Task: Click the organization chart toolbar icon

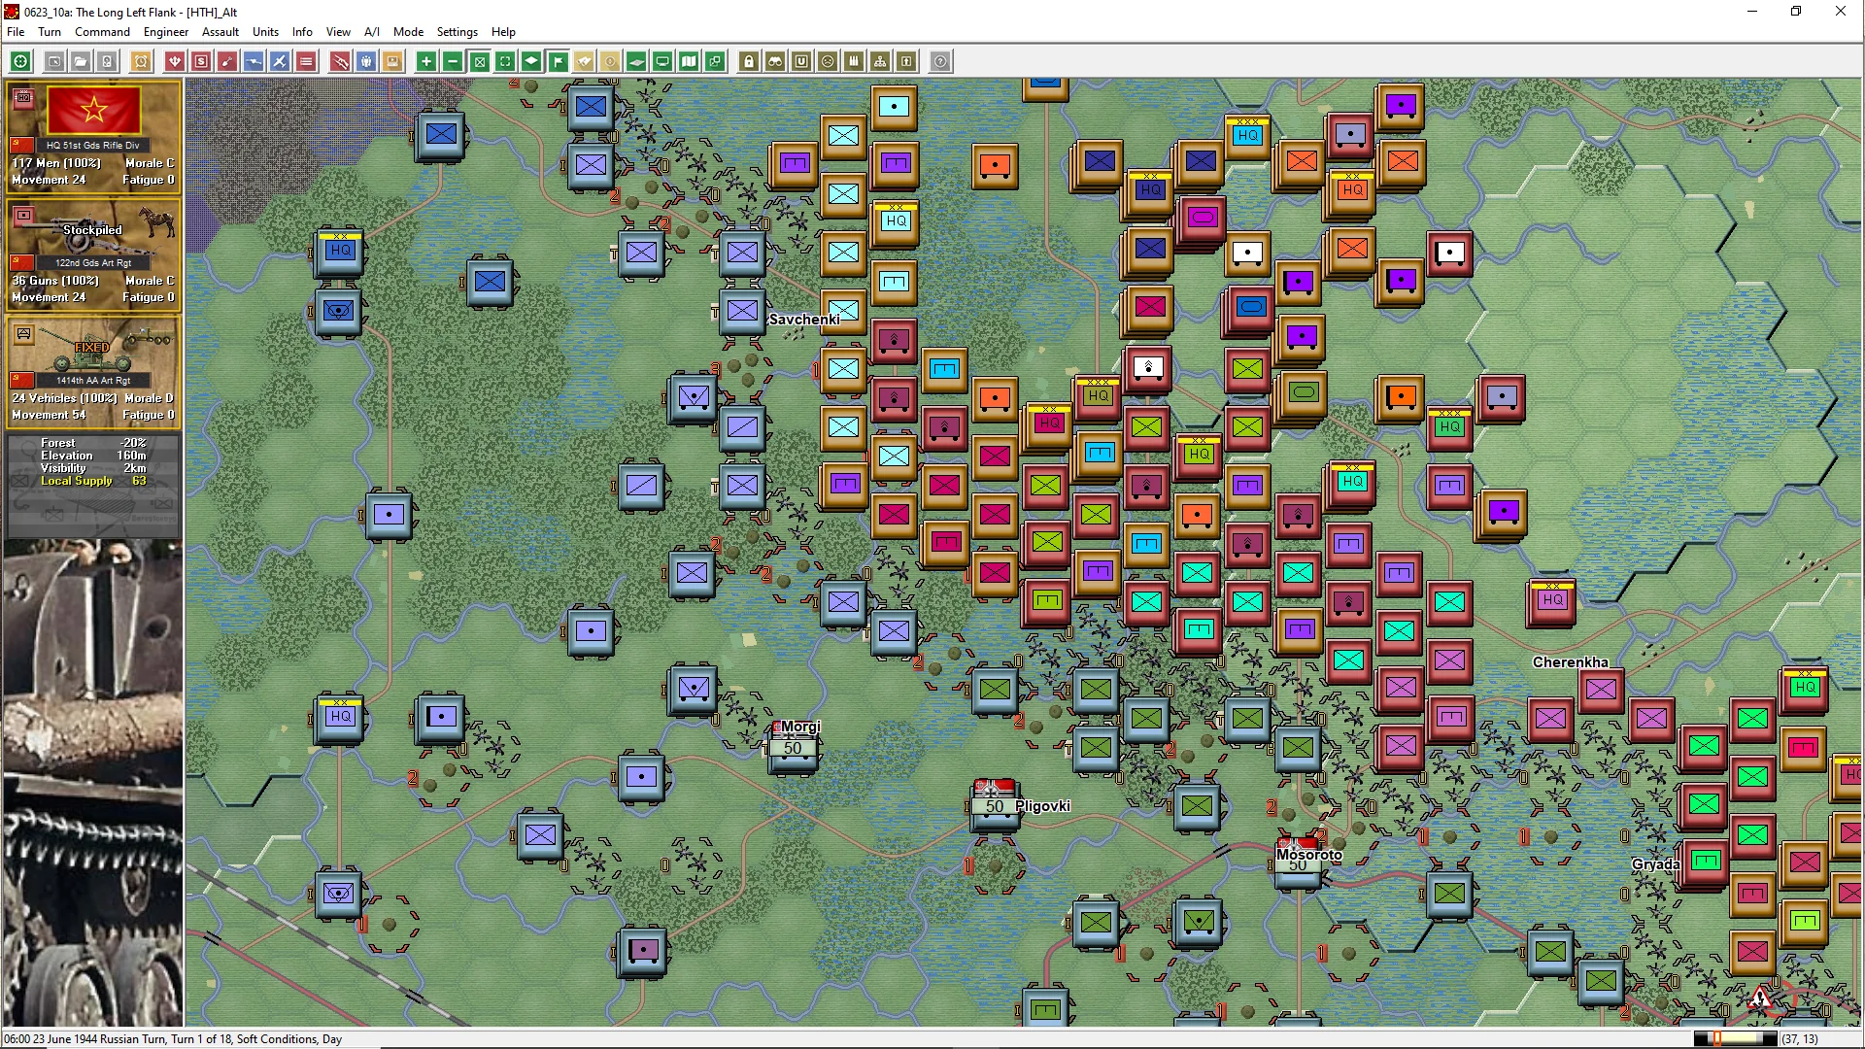Action: [880, 61]
